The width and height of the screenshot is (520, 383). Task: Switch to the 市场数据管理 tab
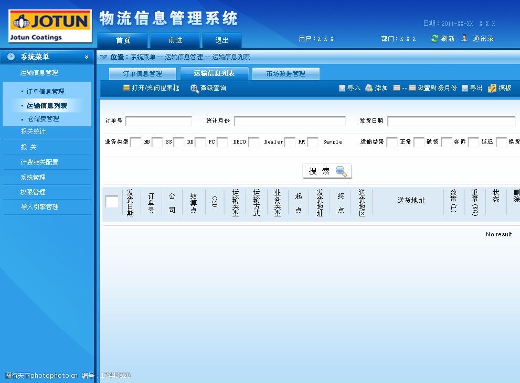285,74
